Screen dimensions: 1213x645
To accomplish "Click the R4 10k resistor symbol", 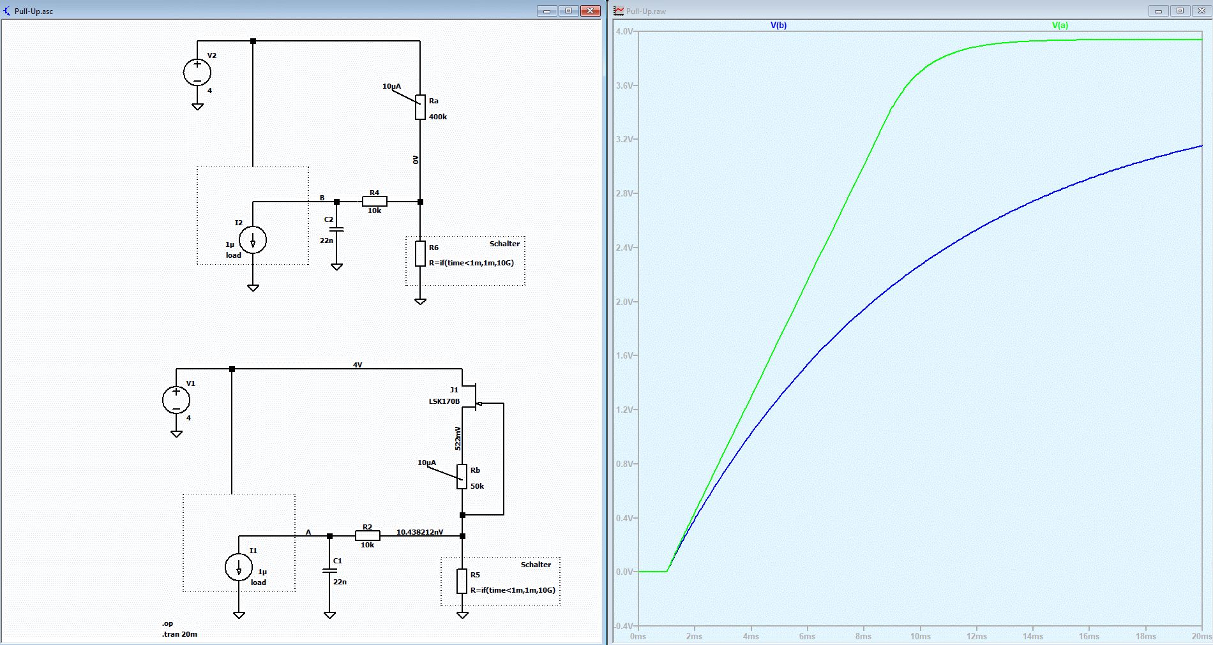I will (374, 202).
